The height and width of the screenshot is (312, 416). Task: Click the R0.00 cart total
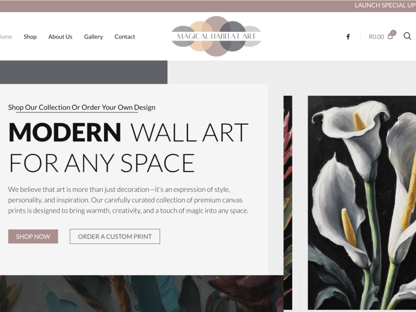click(376, 36)
